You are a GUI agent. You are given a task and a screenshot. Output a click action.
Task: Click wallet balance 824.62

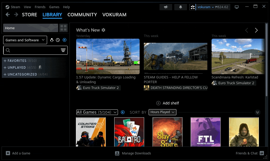pos(222,7)
